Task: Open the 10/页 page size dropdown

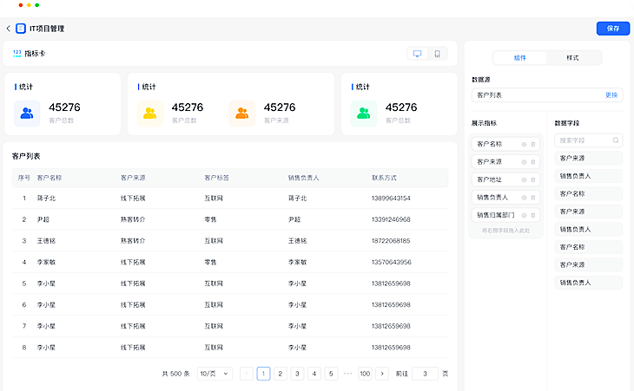Action: (x=215, y=374)
